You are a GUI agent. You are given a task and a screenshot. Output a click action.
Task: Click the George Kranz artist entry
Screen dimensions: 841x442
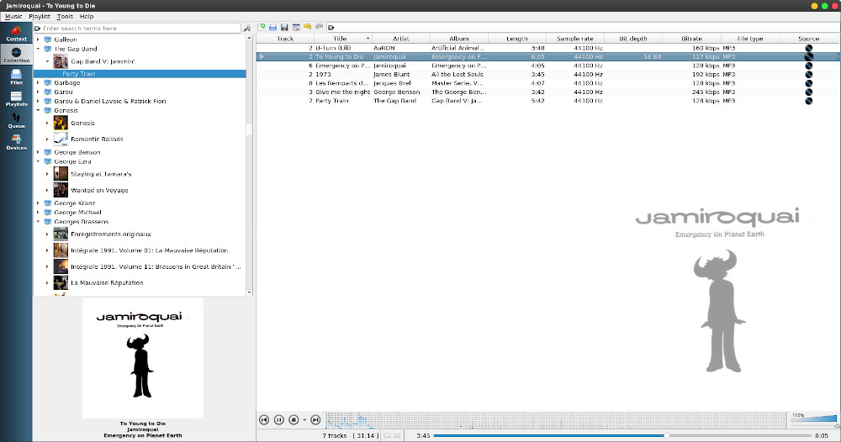point(75,203)
